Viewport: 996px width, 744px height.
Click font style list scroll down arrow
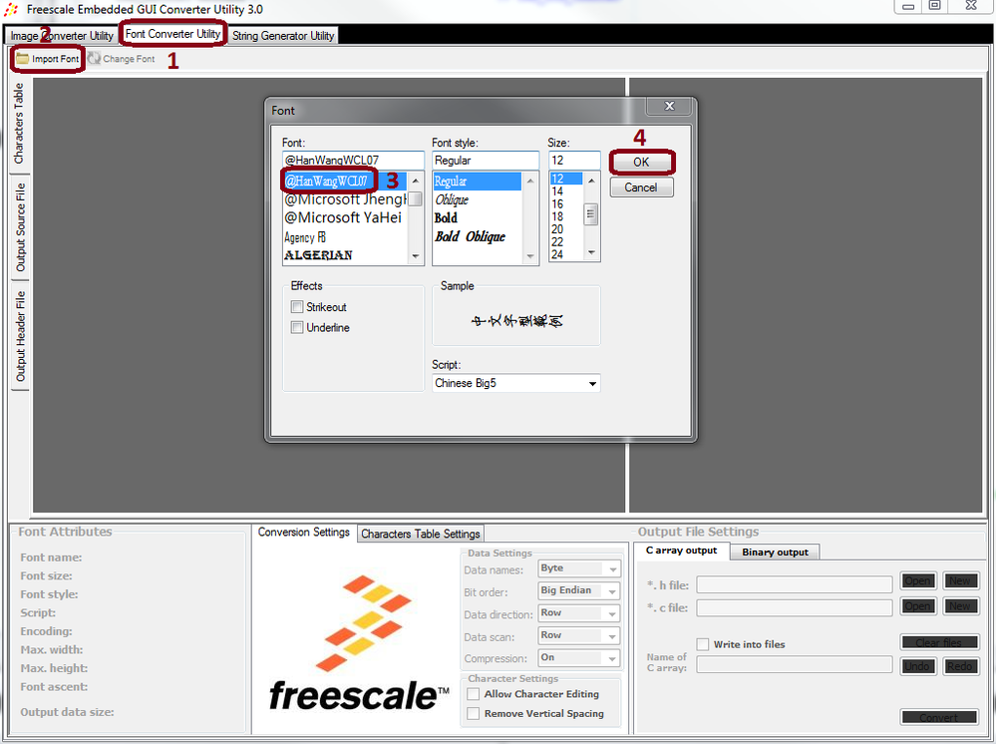(530, 256)
